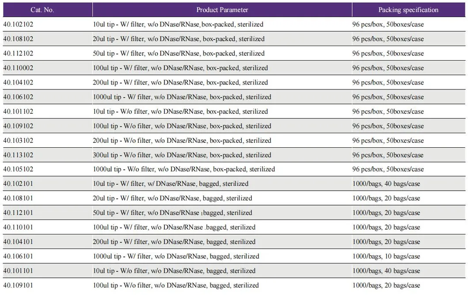Click packing specification for item 40.104102
The image size is (468, 295).
(x=388, y=83)
